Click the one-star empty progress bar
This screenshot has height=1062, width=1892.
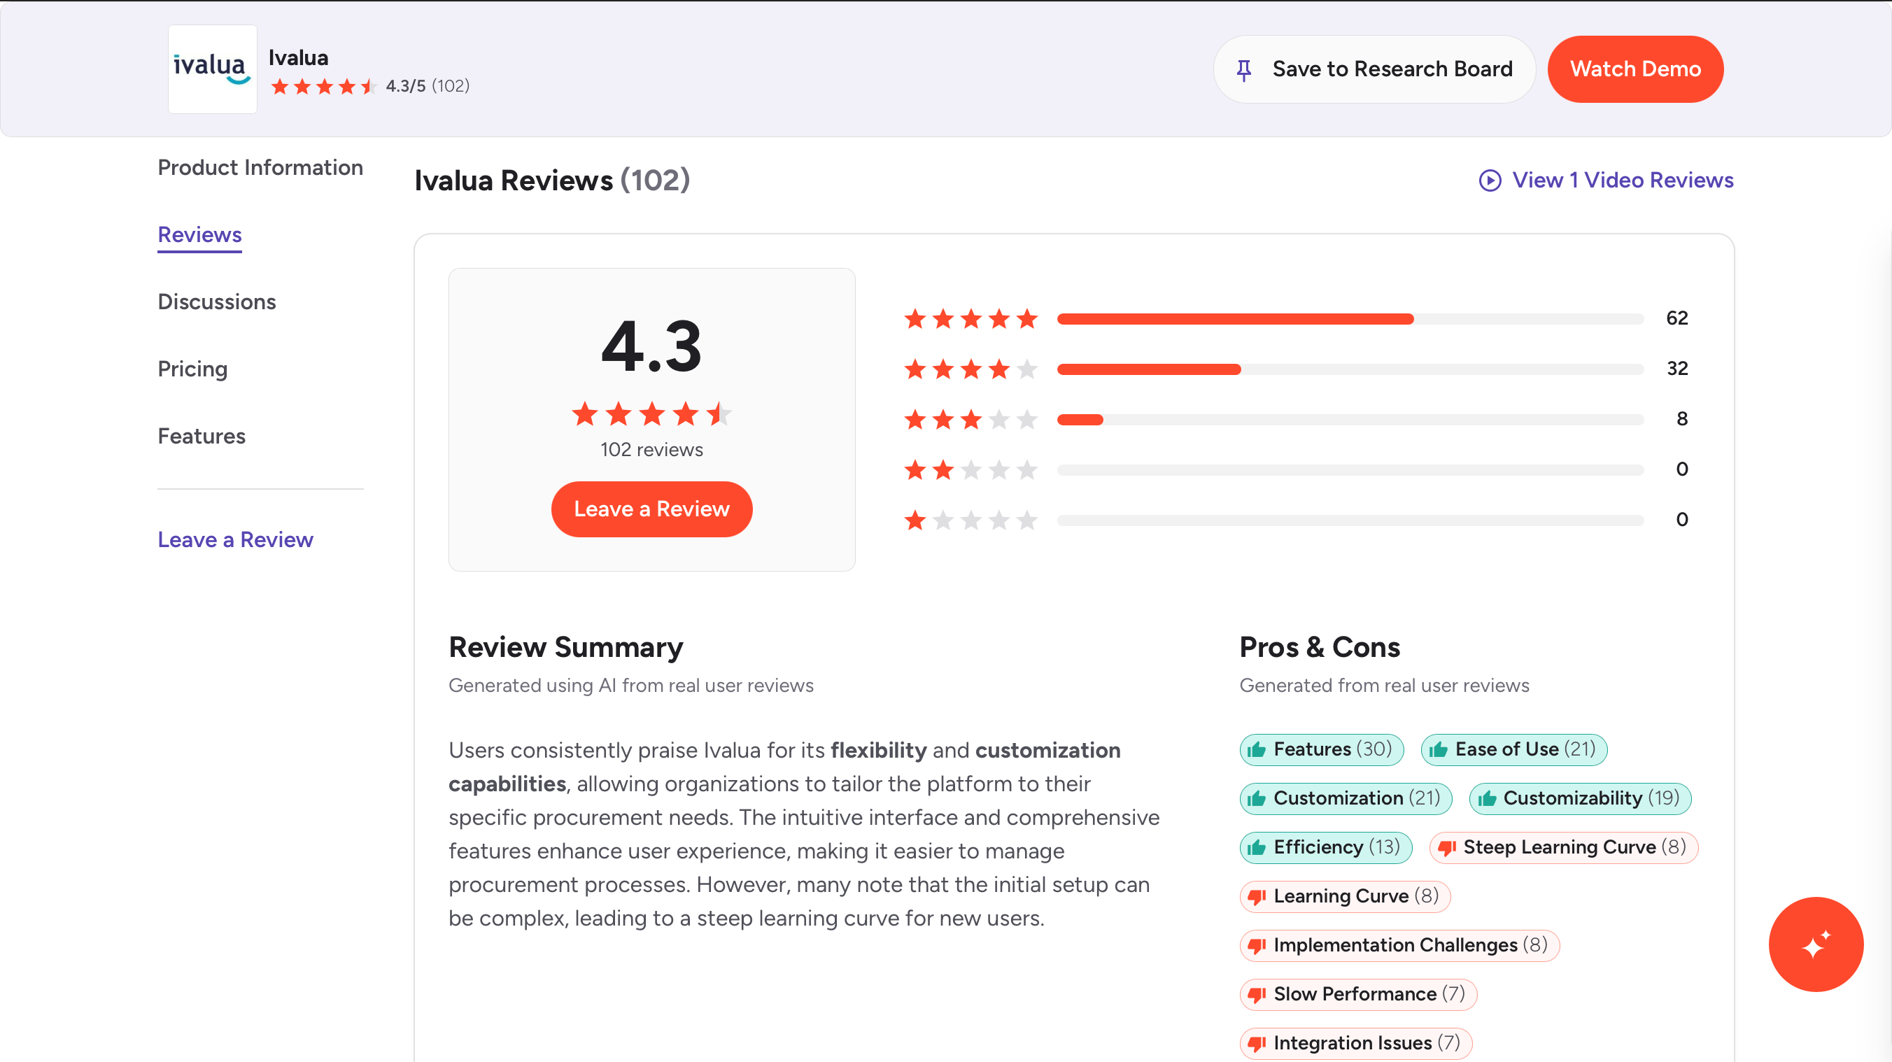(1350, 520)
